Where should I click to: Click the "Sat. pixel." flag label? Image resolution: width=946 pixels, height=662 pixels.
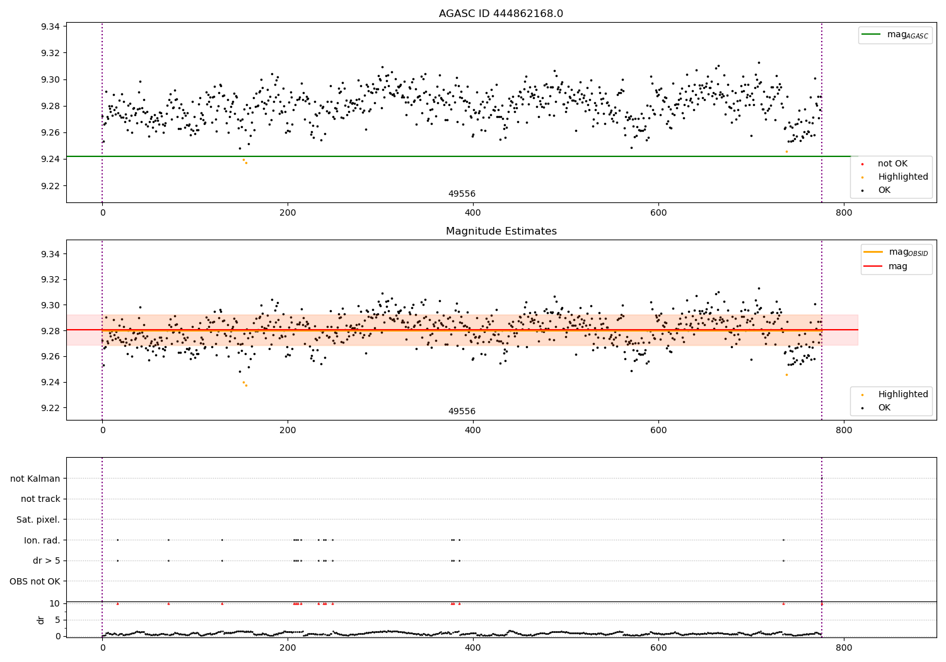point(38,520)
